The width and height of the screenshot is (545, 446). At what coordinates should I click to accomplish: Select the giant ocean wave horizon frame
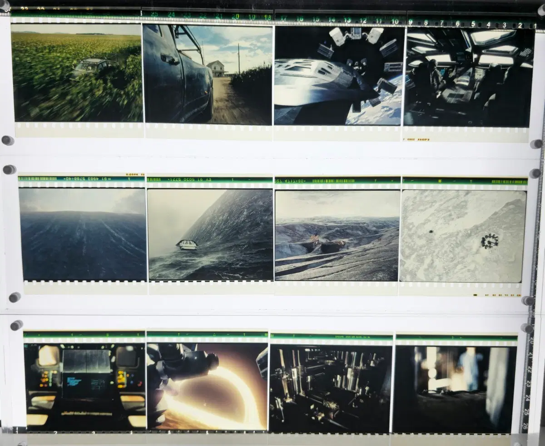pos(83,234)
